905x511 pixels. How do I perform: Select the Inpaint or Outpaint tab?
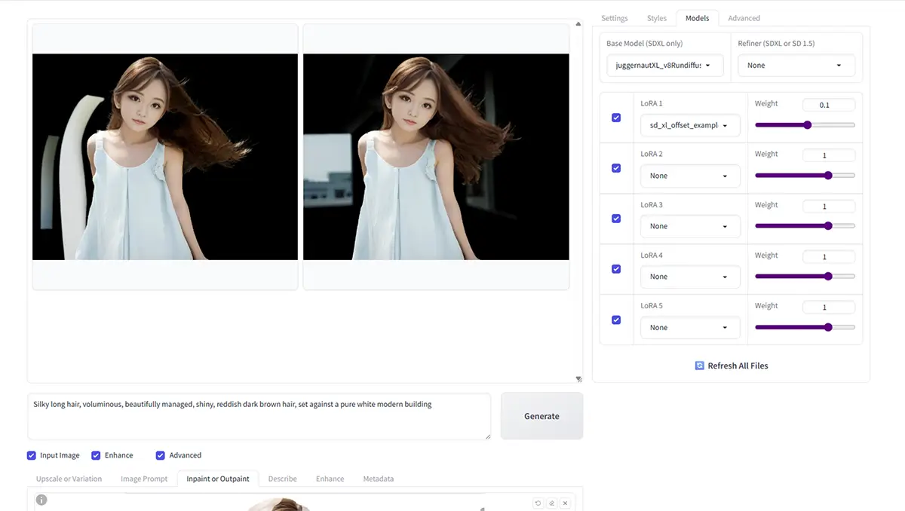click(218, 479)
